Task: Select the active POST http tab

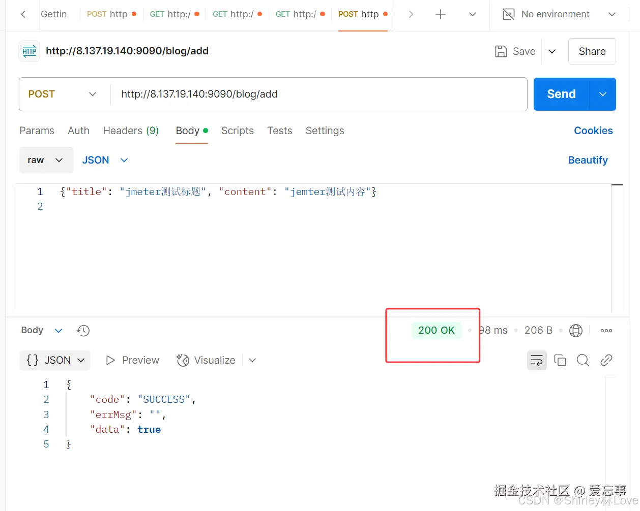Action: pyautogui.click(x=363, y=14)
